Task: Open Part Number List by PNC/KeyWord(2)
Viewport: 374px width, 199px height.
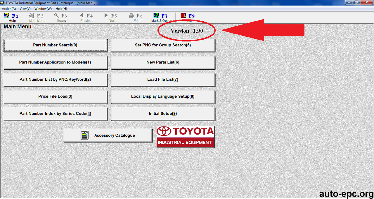Action: (55, 80)
